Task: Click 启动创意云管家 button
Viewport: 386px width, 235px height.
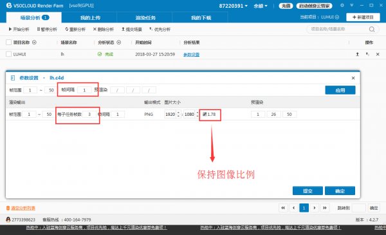Action: click(x=314, y=6)
